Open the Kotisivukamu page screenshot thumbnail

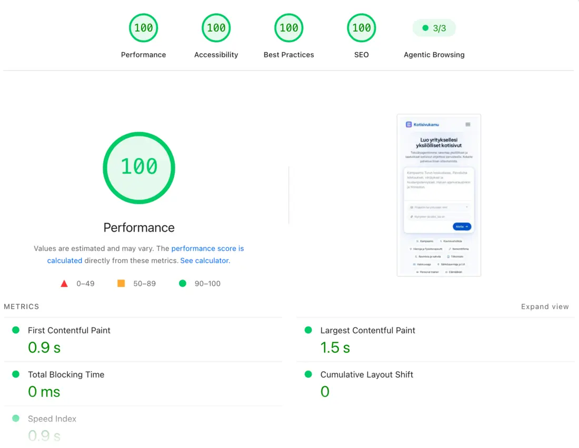click(x=438, y=195)
